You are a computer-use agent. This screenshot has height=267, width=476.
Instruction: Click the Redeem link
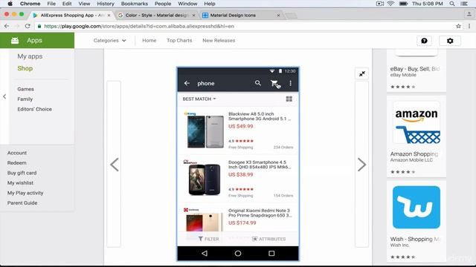[x=16, y=163]
